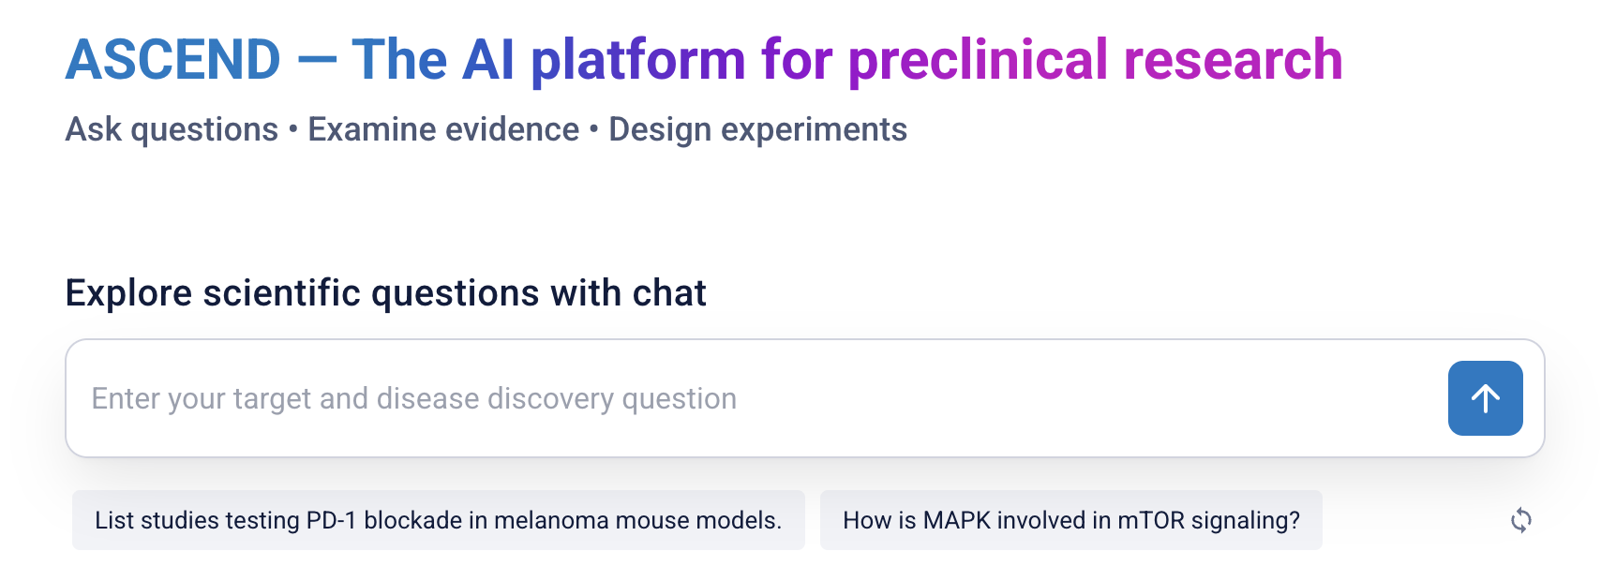Click the bullet between Ask questions and Examine
The width and height of the screenshot is (1616, 581).
click(293, 129)
